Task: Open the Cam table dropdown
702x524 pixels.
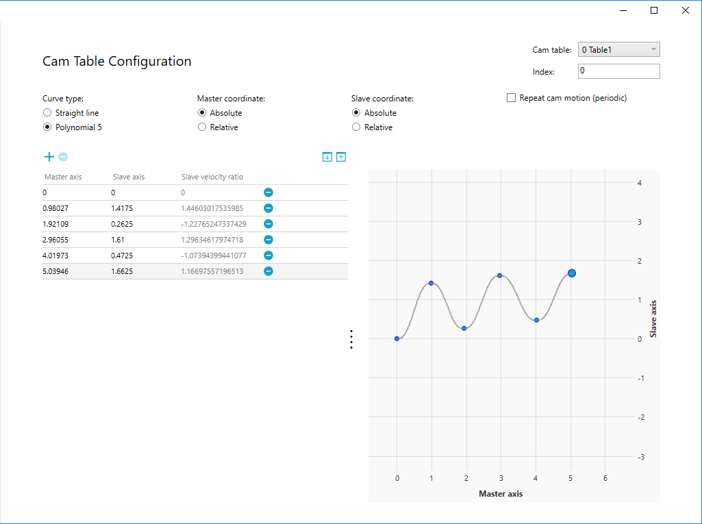Action: [x=618, y=49]
